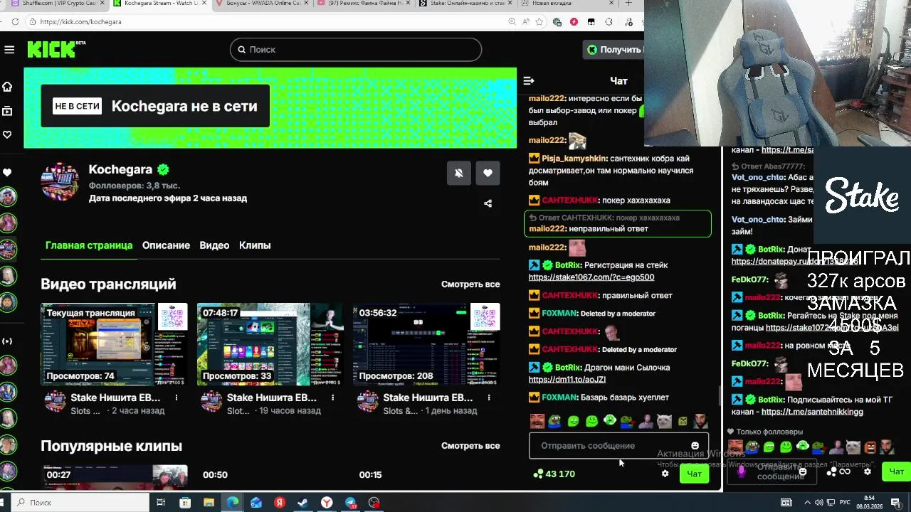Viewport: 911px width, 512px height.
Task: Open dm11.to link in chat
Action: (x=567, y=380)
